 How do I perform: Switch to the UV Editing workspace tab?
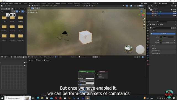pos(44,4)
